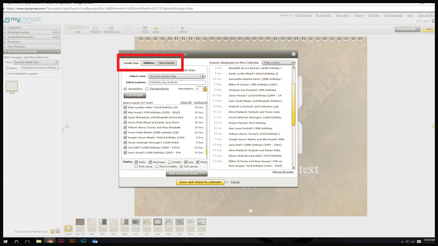The image size is (438, 246).
Task: Switch to the Family Tree tab
Action: (x=131, y=63)
